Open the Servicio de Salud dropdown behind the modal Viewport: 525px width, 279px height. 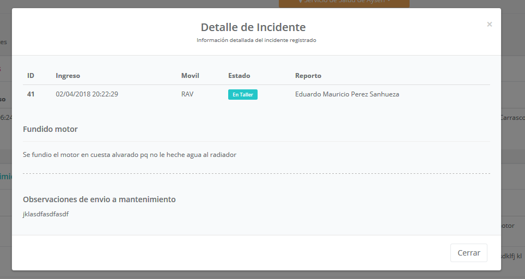(x=344, y=3)
